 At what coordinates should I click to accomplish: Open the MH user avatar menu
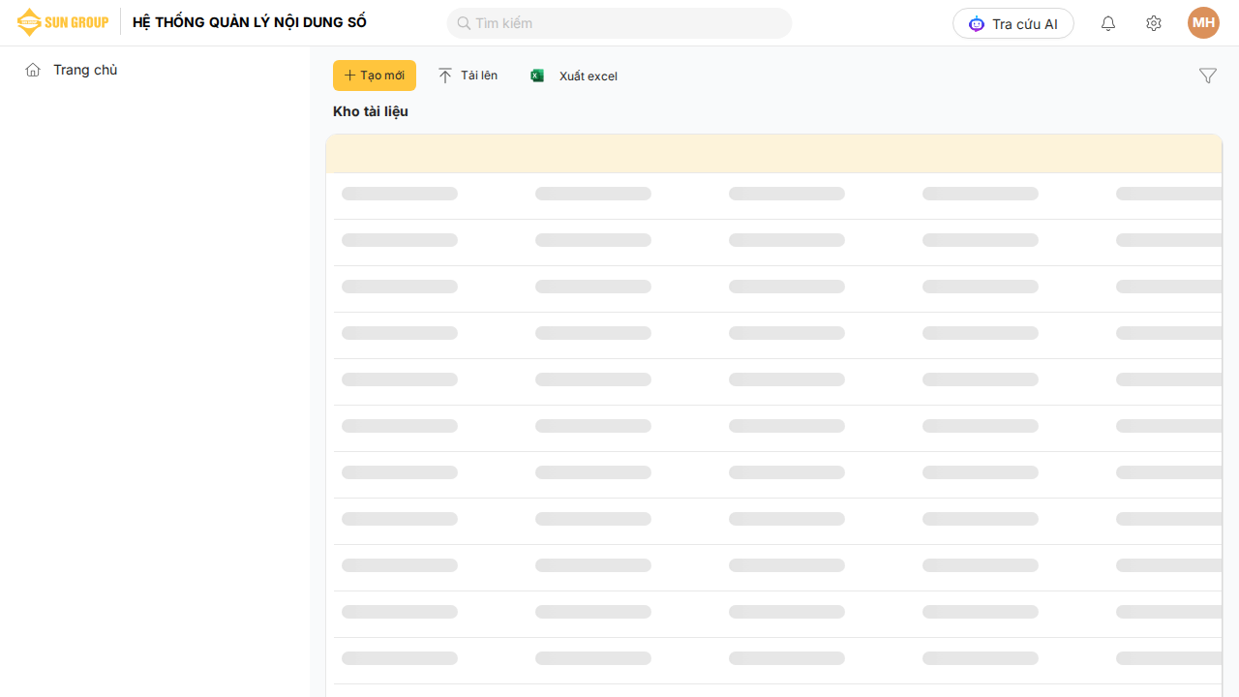(x=1203, y=23)
